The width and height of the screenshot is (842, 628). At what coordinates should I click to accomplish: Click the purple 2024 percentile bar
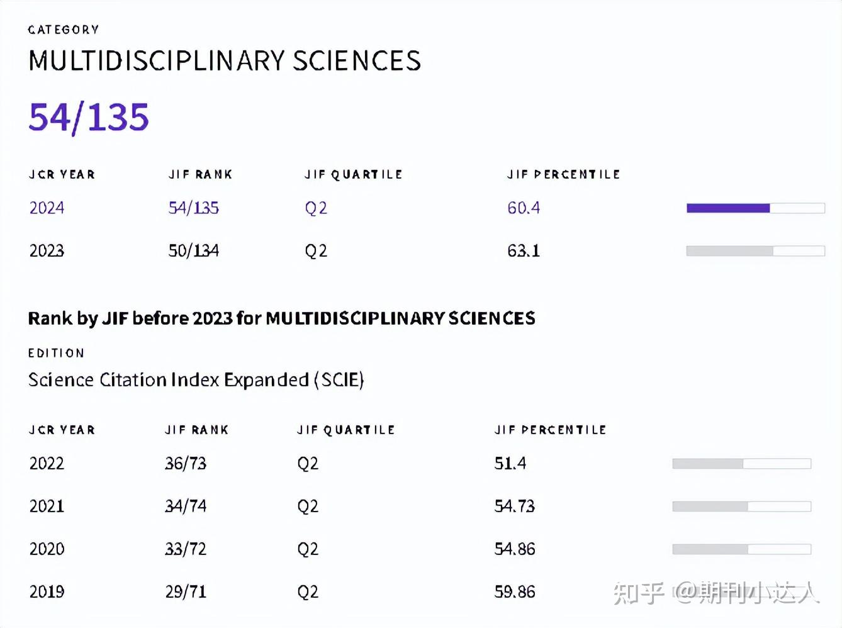755,208
